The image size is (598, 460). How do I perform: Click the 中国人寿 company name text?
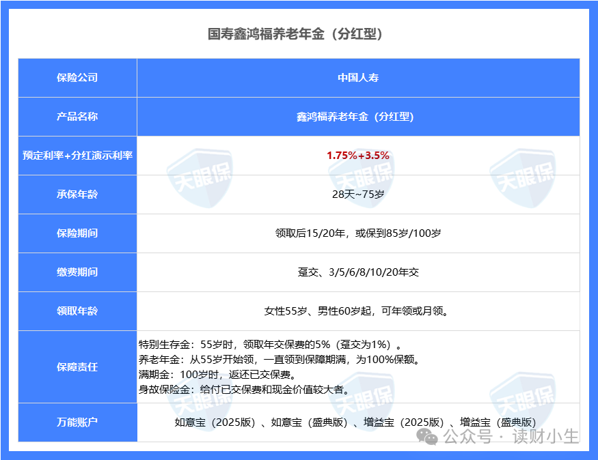click(x=358, y=78)
